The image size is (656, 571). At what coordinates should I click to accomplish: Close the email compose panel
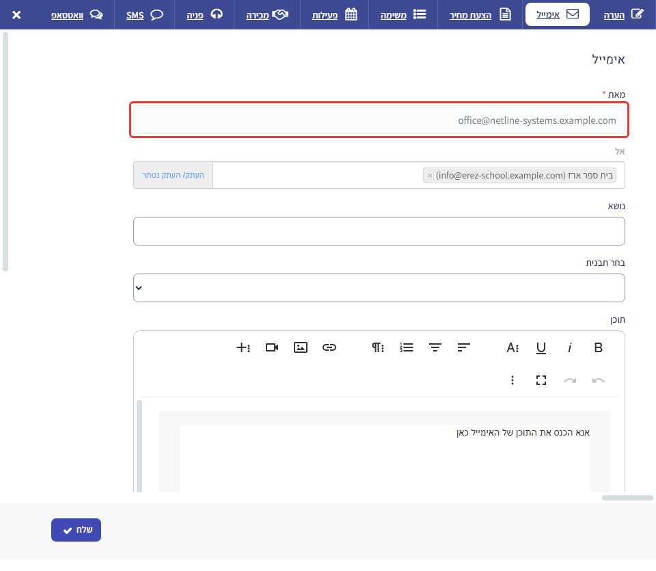(16, 15)
